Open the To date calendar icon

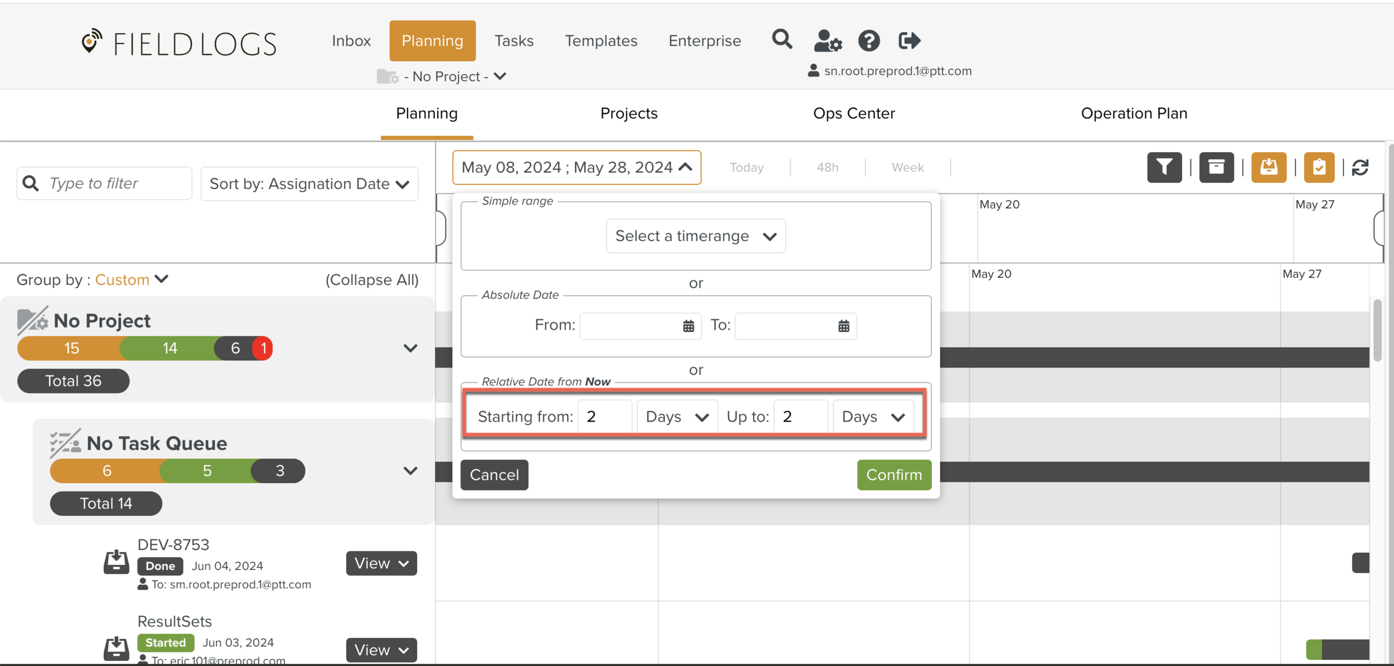tap(844, 326)
